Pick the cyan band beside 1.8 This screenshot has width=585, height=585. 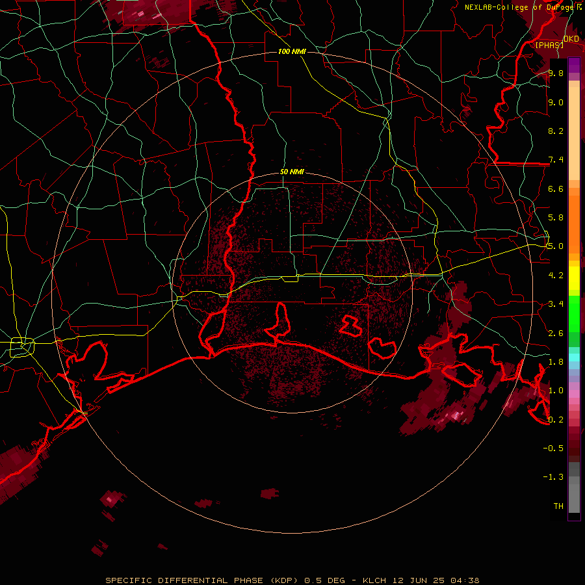click(x=574, y=357)
